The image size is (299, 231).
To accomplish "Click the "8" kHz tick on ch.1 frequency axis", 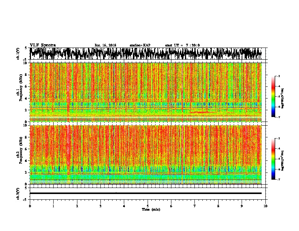I will 27,75.
